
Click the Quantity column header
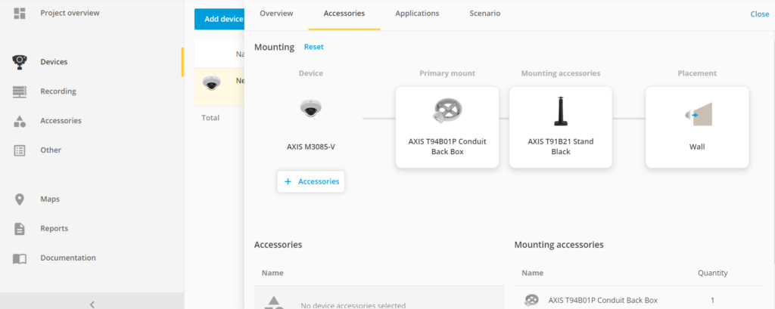point(713,273)
